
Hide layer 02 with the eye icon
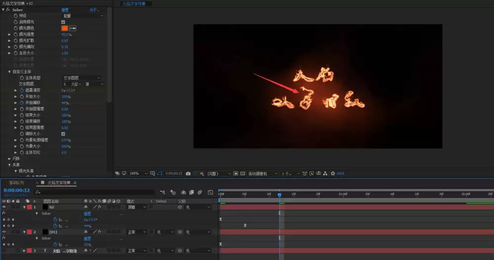[4, 207]
